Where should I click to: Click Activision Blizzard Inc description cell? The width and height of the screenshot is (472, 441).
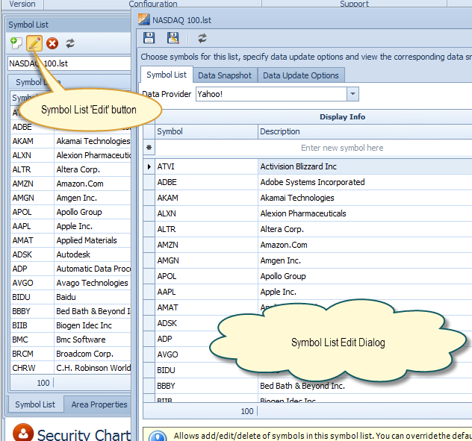[365, 166]
